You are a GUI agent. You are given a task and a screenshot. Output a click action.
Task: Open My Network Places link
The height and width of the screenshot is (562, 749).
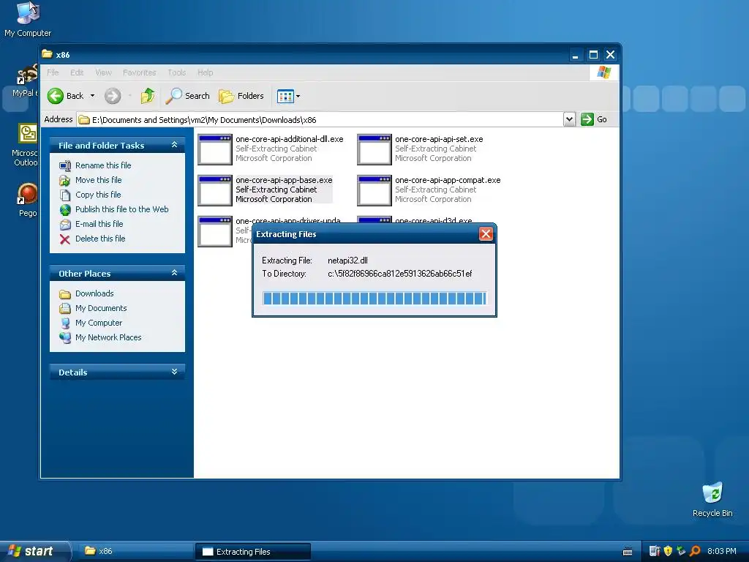coord(108,337)
